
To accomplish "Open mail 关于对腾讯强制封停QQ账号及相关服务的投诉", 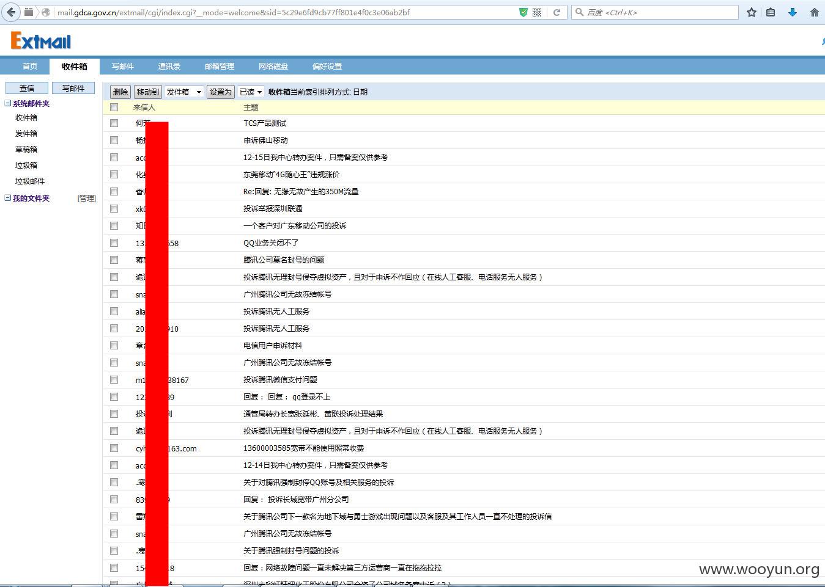I will click(x=319, y=482).
